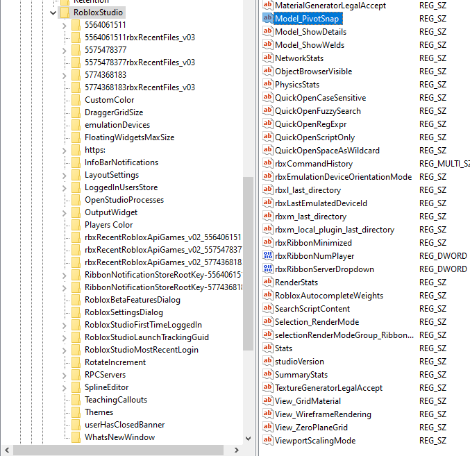
Task: Expand the 5564061511 key
Action: coord(64,25)
